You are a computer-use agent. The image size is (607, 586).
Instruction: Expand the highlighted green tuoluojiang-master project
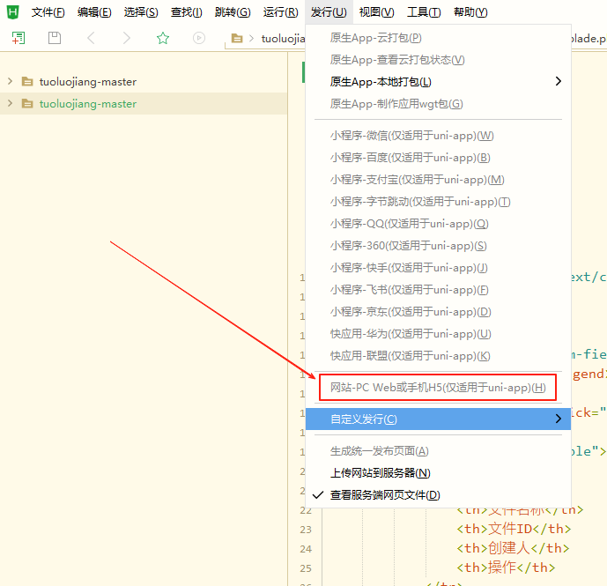[10, 103]
